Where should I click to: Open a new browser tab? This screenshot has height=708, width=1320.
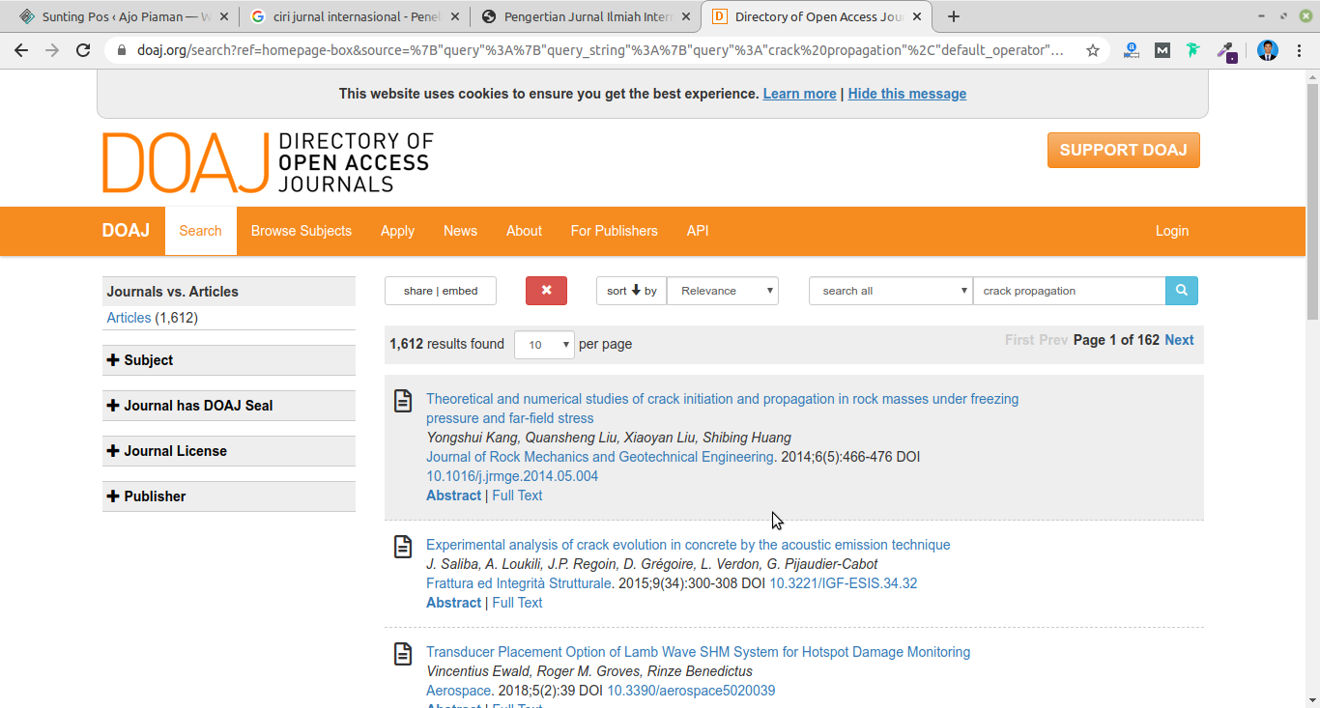point(954,16)
